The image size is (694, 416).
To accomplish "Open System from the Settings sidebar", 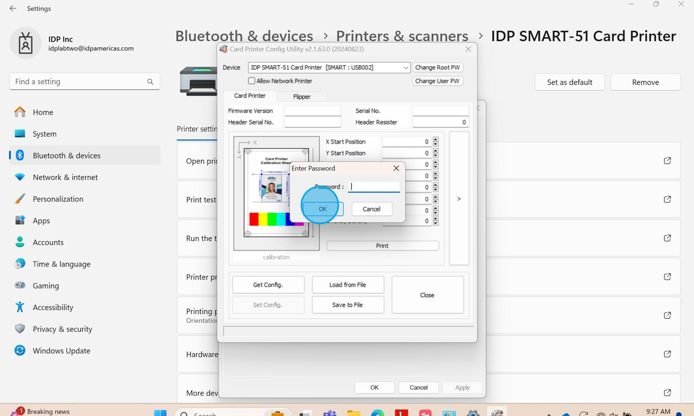I will click(x=85, y=134).
